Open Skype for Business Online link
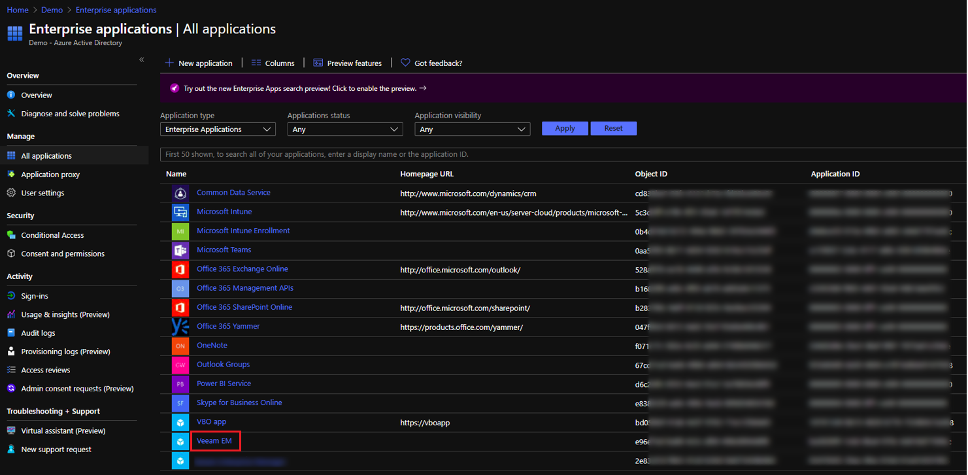968x475 pixels. click(x=239, y=402)
